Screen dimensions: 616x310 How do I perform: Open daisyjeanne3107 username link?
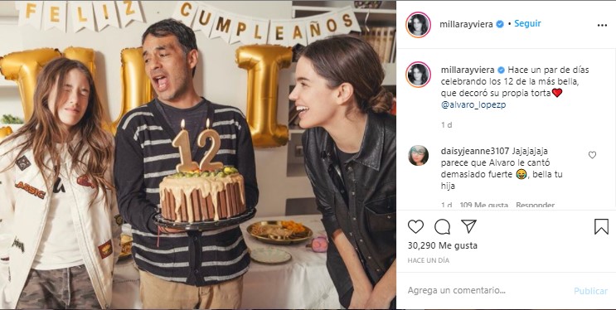[x=475, y=151]
